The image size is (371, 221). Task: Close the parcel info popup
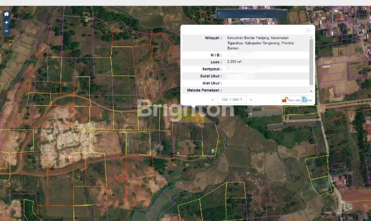[x=308, y=30]
